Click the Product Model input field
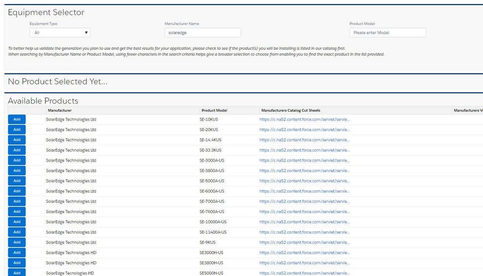This screenshot has height=276, width=483. pyautogui.click(x=388, y=32)
